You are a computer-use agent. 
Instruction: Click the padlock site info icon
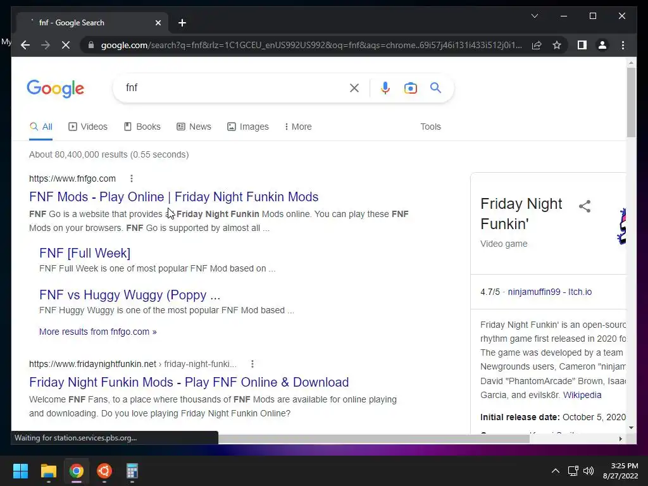tap(91, 45)
